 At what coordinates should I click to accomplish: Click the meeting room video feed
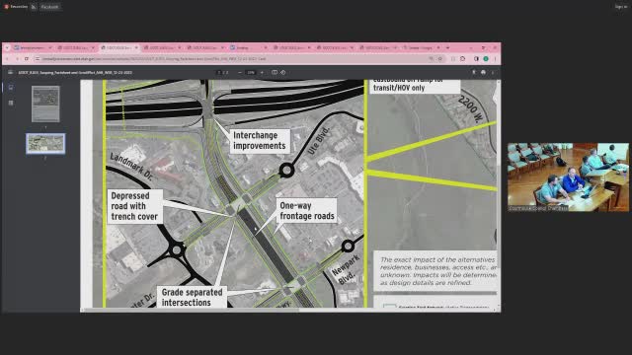pyautogui.click(x=568, y=177)
